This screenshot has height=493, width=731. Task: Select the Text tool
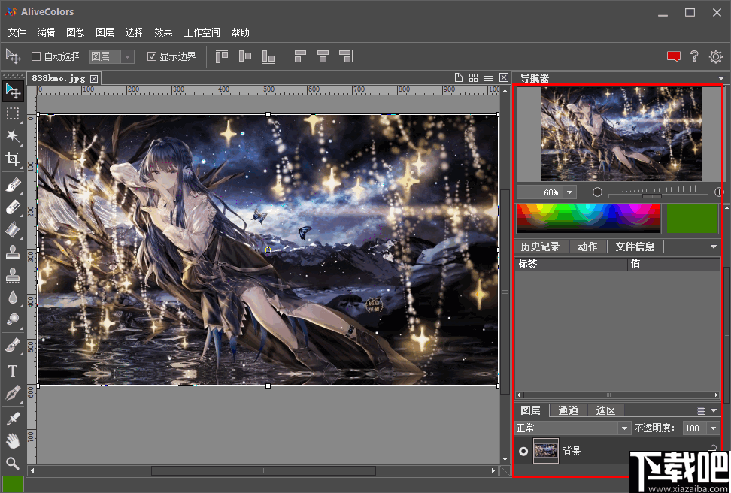coord(13,370)
